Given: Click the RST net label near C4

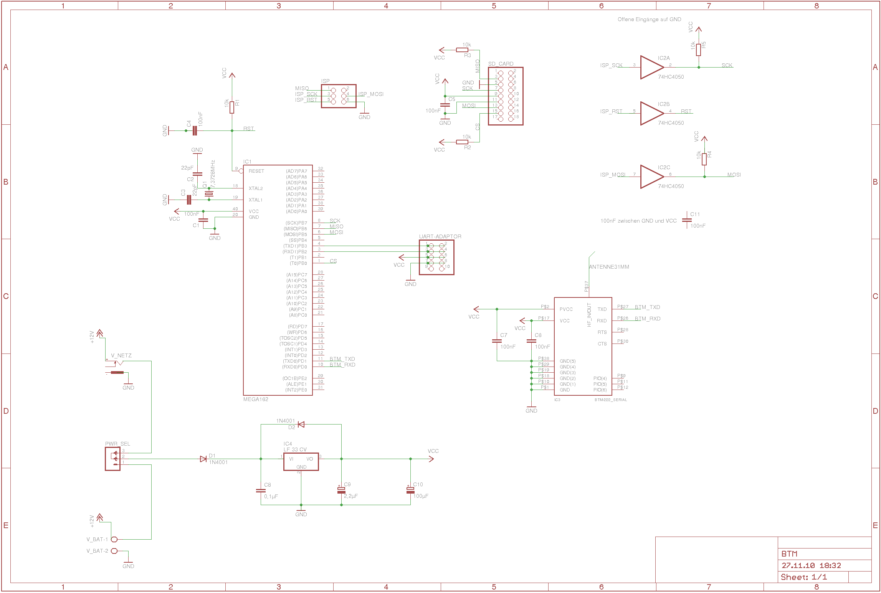Looking at the screenshot, I should point(248,129).
